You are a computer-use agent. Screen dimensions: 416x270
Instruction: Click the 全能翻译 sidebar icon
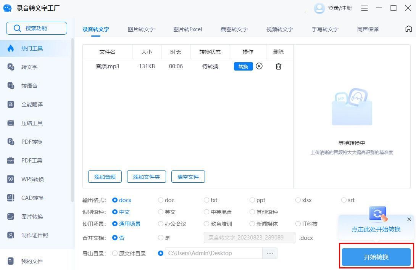click(11, 104)
